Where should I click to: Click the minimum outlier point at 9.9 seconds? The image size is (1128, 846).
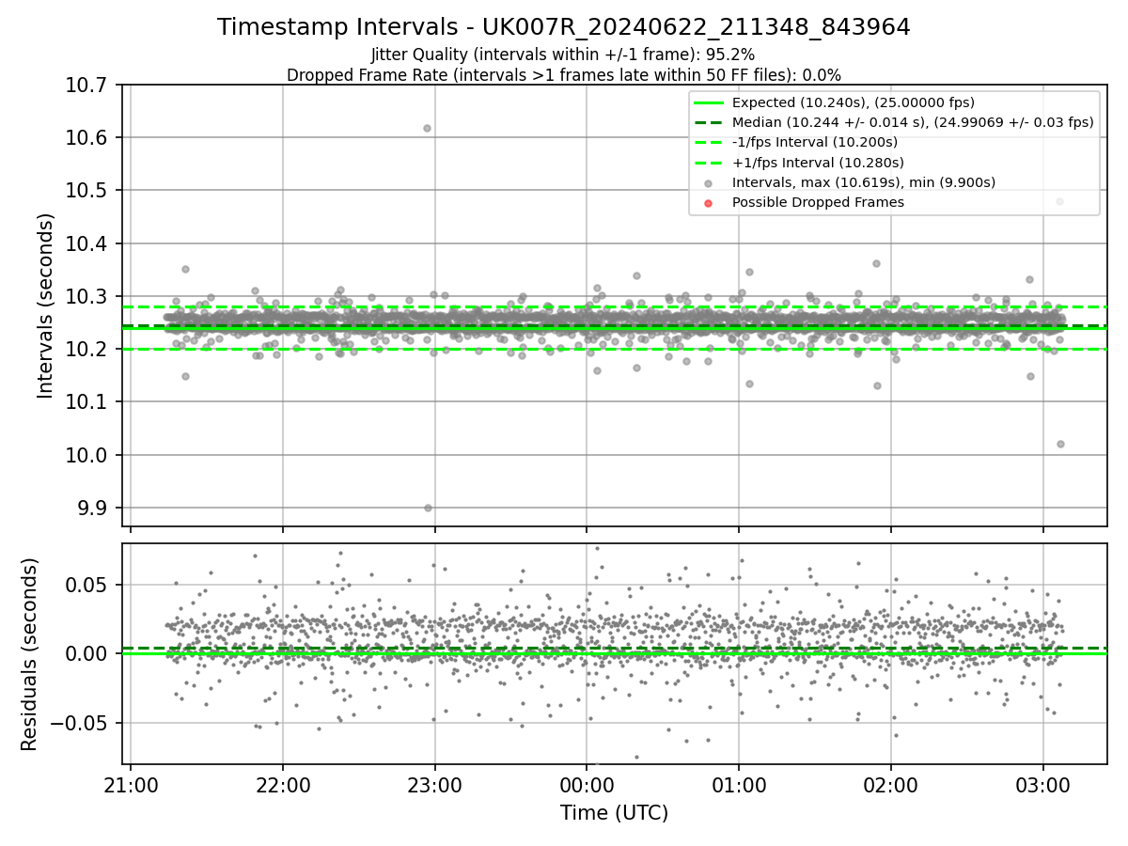click(428, 508)
